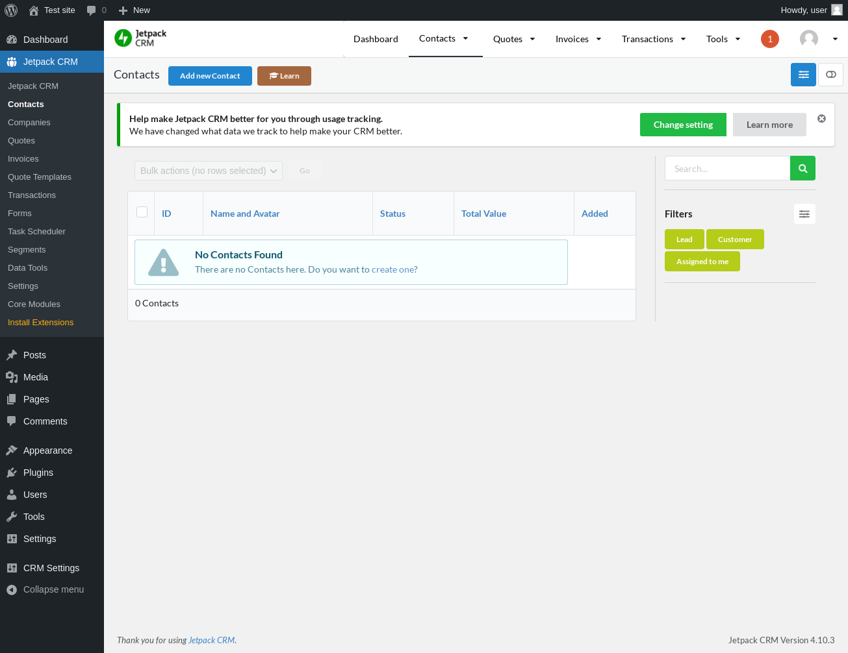
Task: Open Quote Templates in the sidebar
Action: coord(40,177)
